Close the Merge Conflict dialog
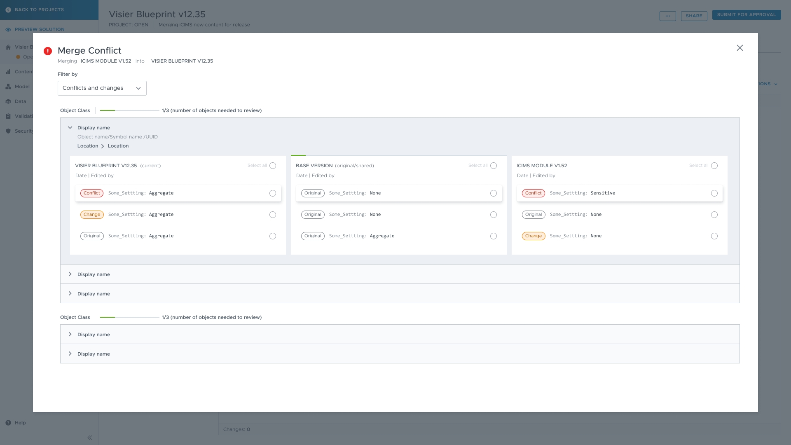This screenshot has height=445, width=791. [x=740, y=48]
